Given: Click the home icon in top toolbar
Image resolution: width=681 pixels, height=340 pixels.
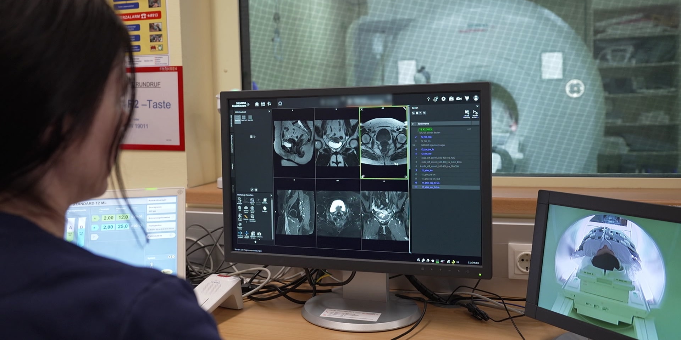Looking at the screenshot, I should click(x=257, y=104).
